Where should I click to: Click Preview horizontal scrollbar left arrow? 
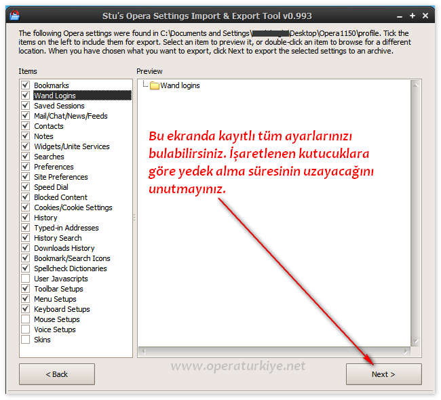(x=144, y=351)
